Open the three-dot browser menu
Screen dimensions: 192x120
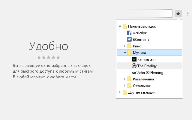[x=188, y=13]
